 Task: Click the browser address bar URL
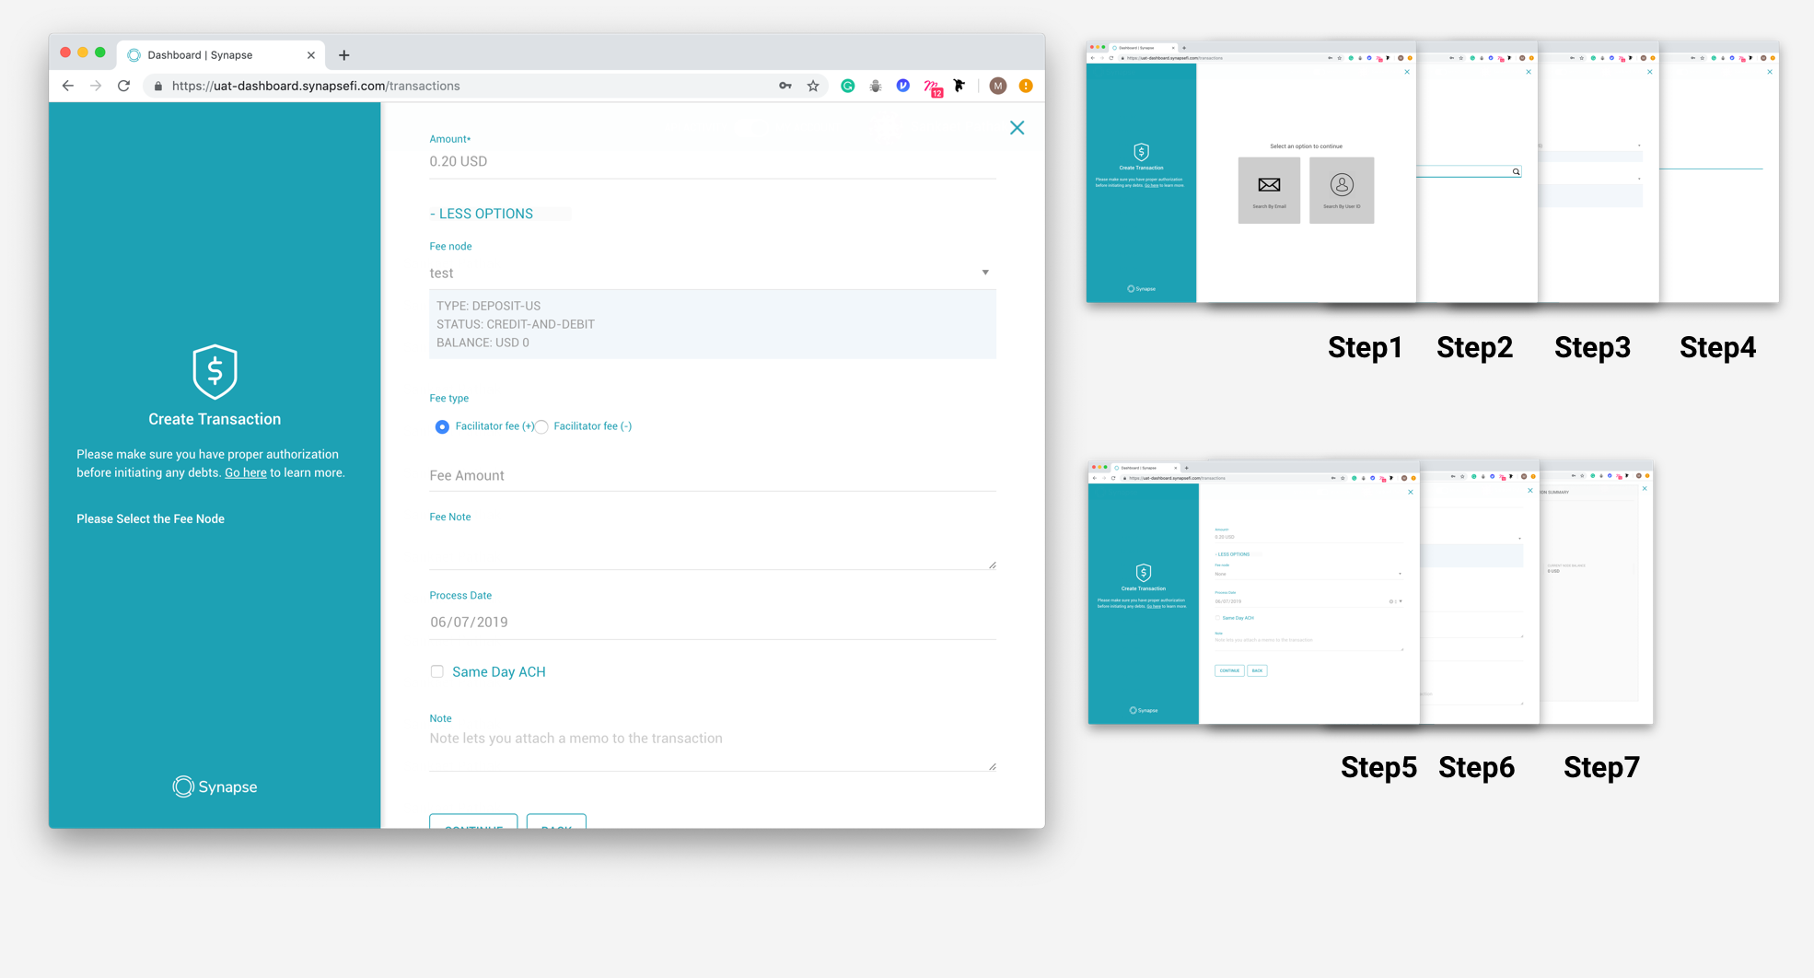click(x=460, y=86)
